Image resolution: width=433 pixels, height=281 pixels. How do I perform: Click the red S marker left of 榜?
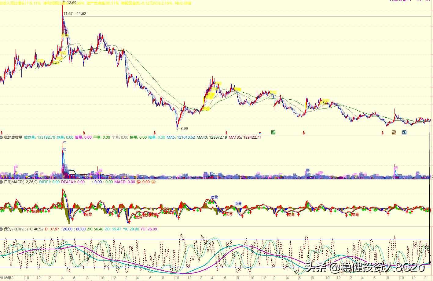382,133
